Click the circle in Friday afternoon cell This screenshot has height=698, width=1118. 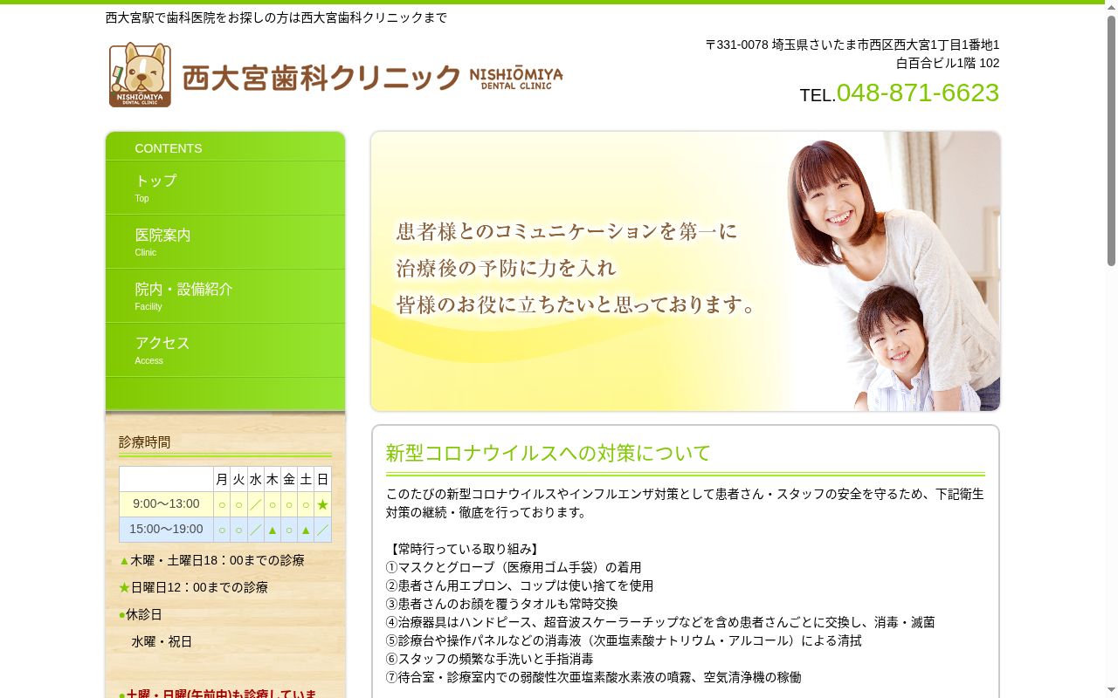pyautogui.click(x=289, y=530)
